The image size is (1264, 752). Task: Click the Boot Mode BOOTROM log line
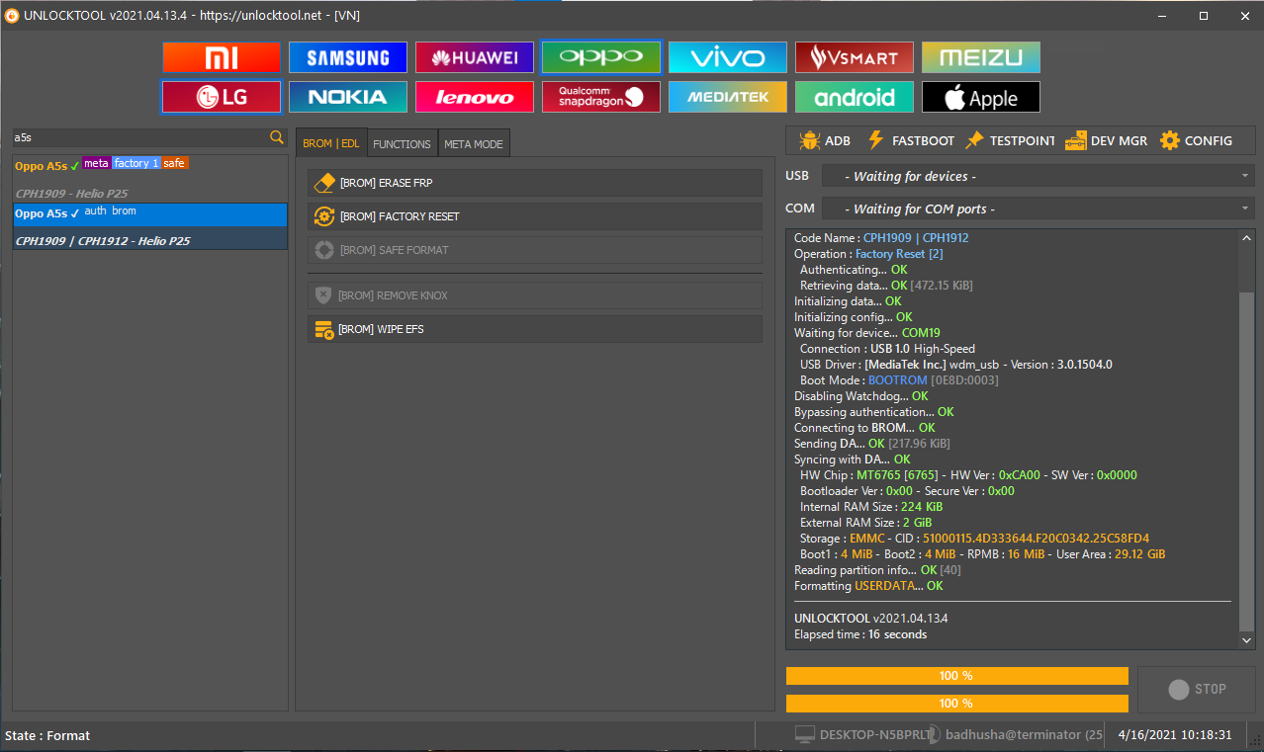[x=899, y=380]
